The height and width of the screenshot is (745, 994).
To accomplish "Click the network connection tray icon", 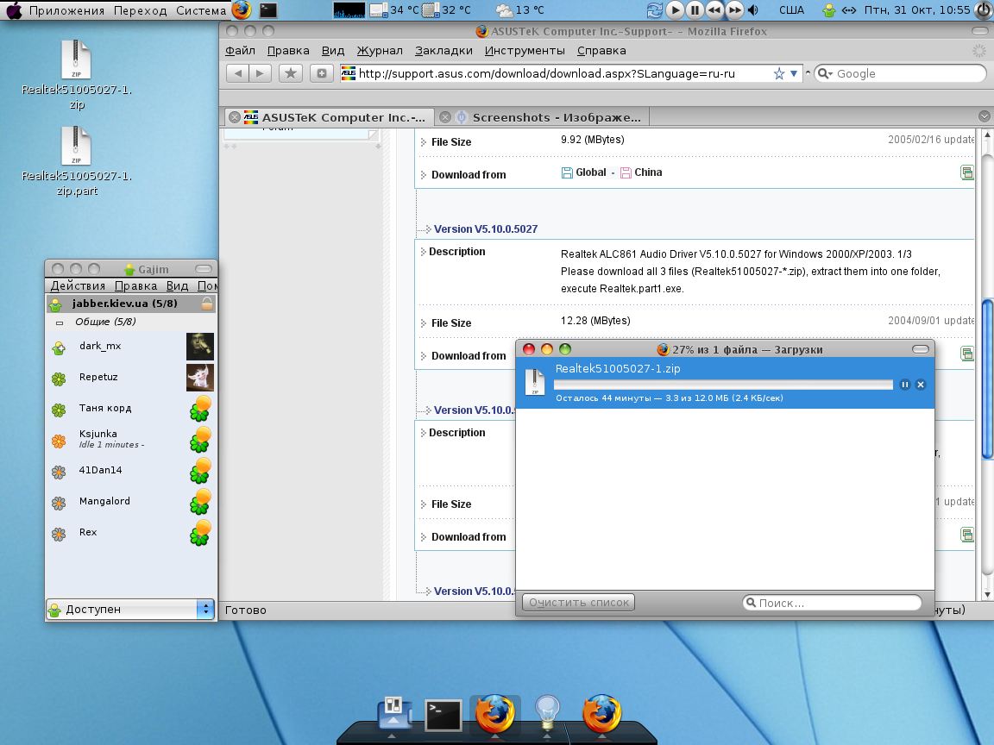I will 848,10.
